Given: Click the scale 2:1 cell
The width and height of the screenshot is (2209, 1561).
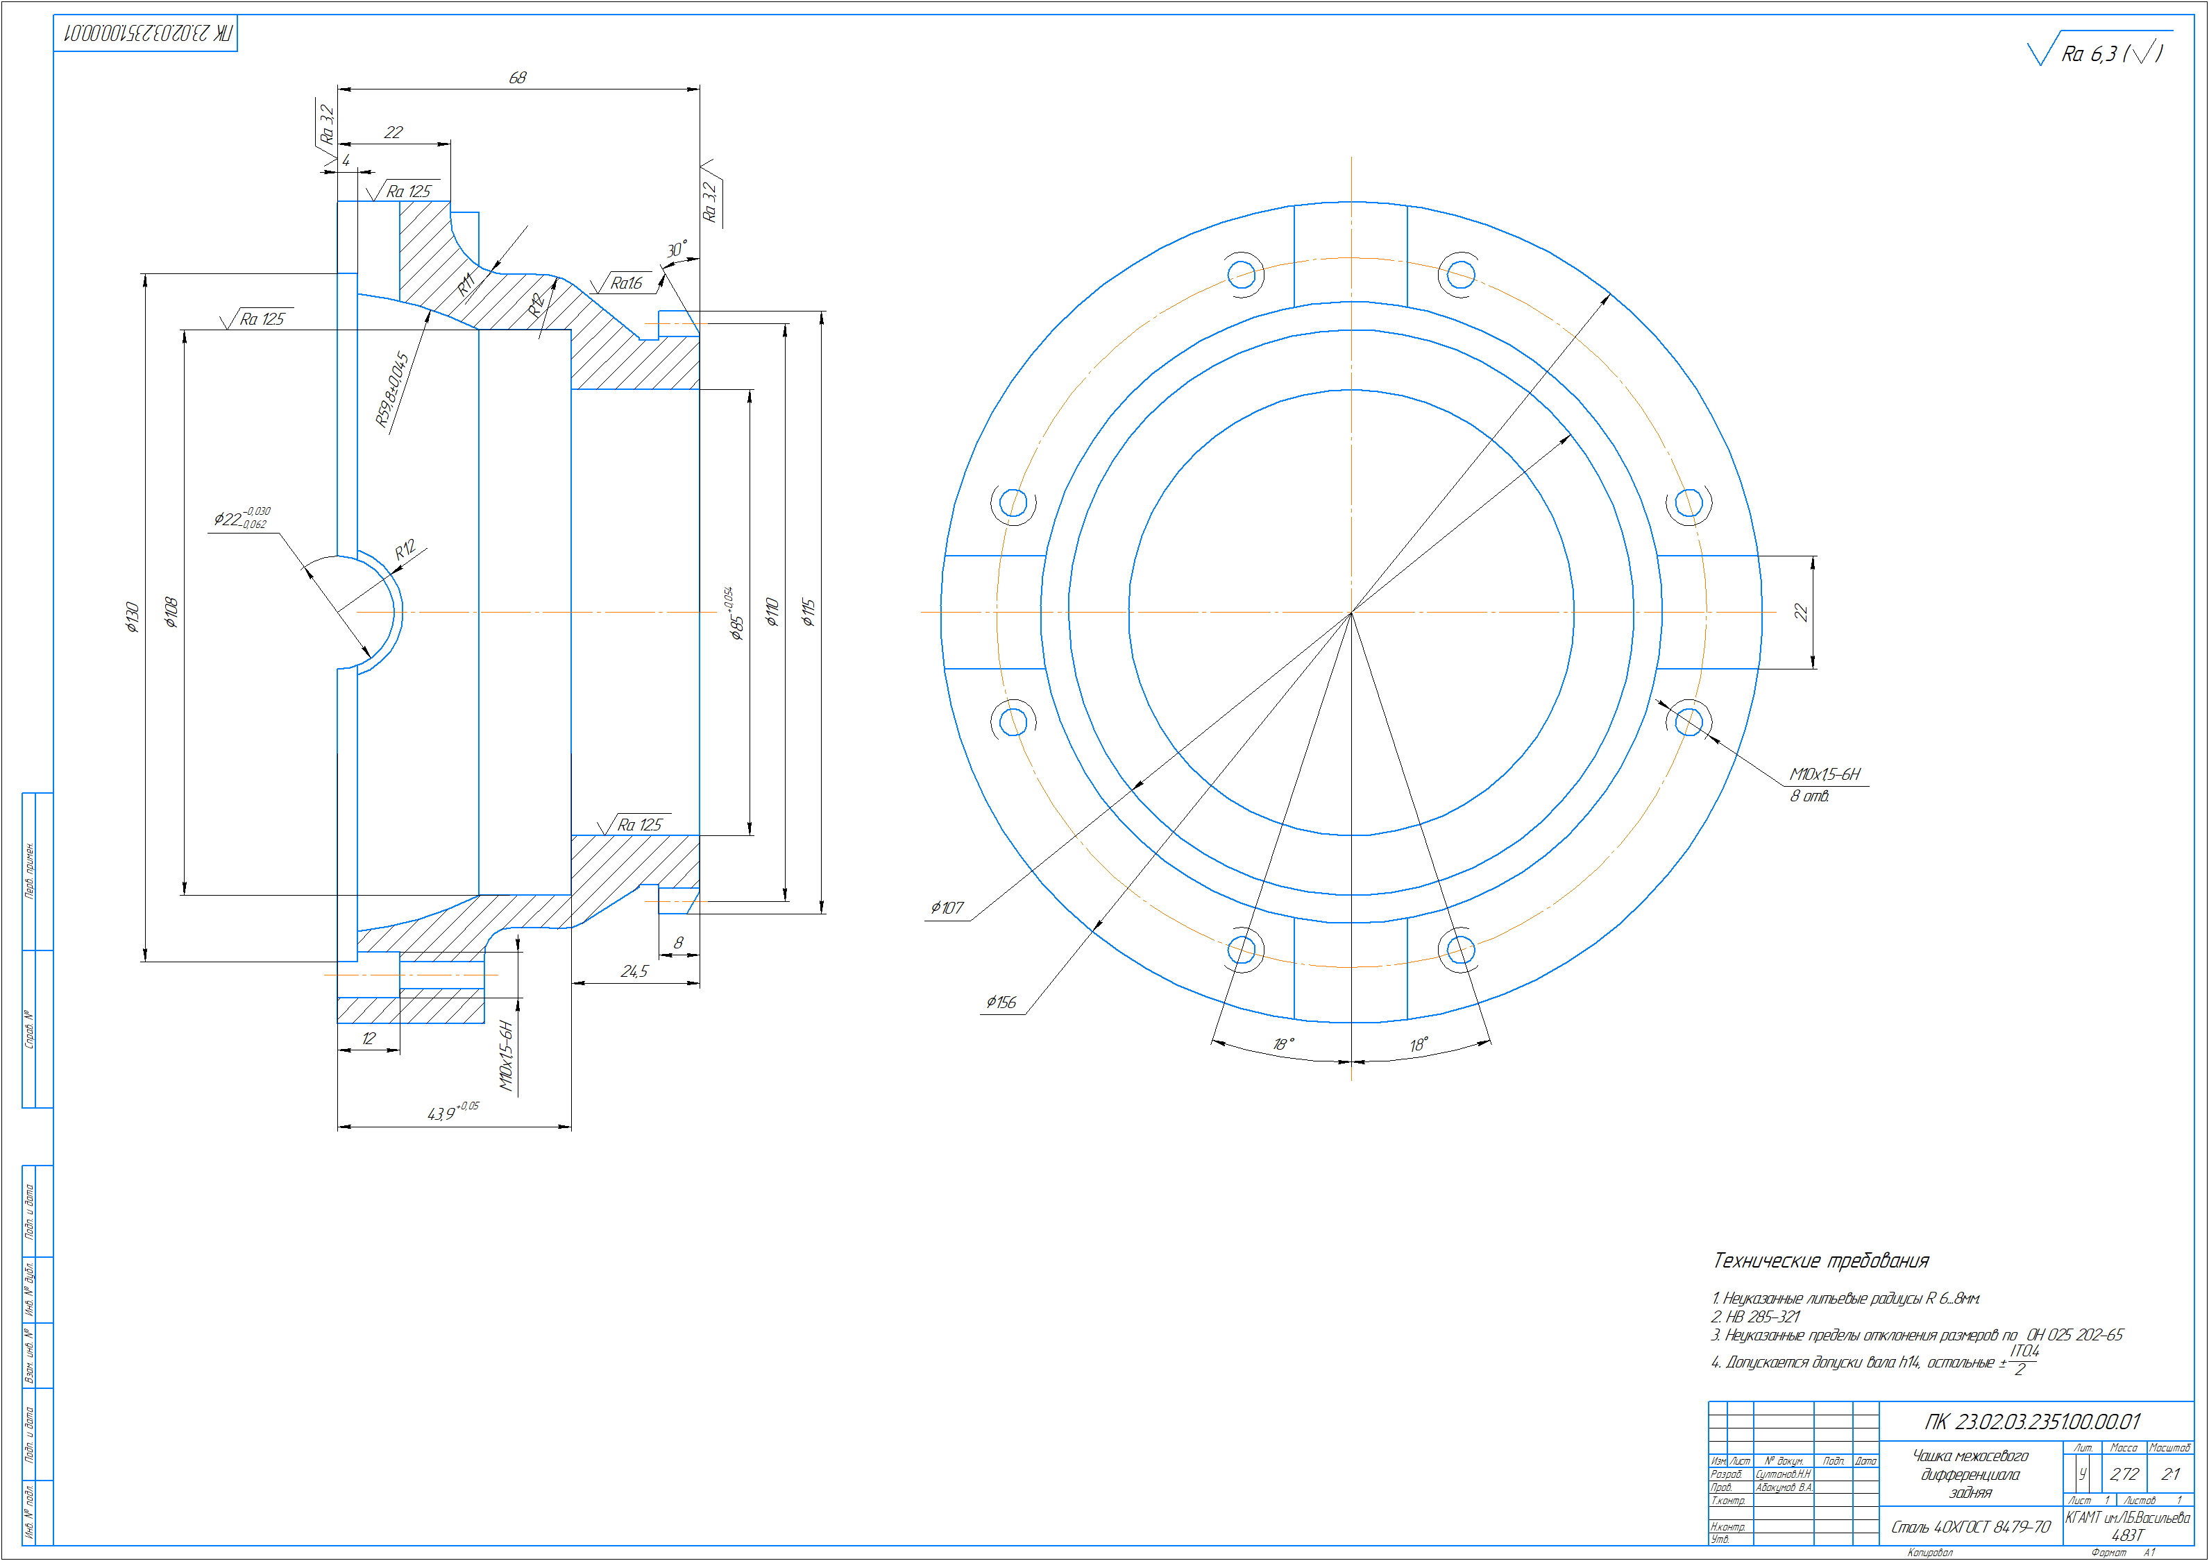Looking at the screenshot, I should [x=2171, y=1474].
